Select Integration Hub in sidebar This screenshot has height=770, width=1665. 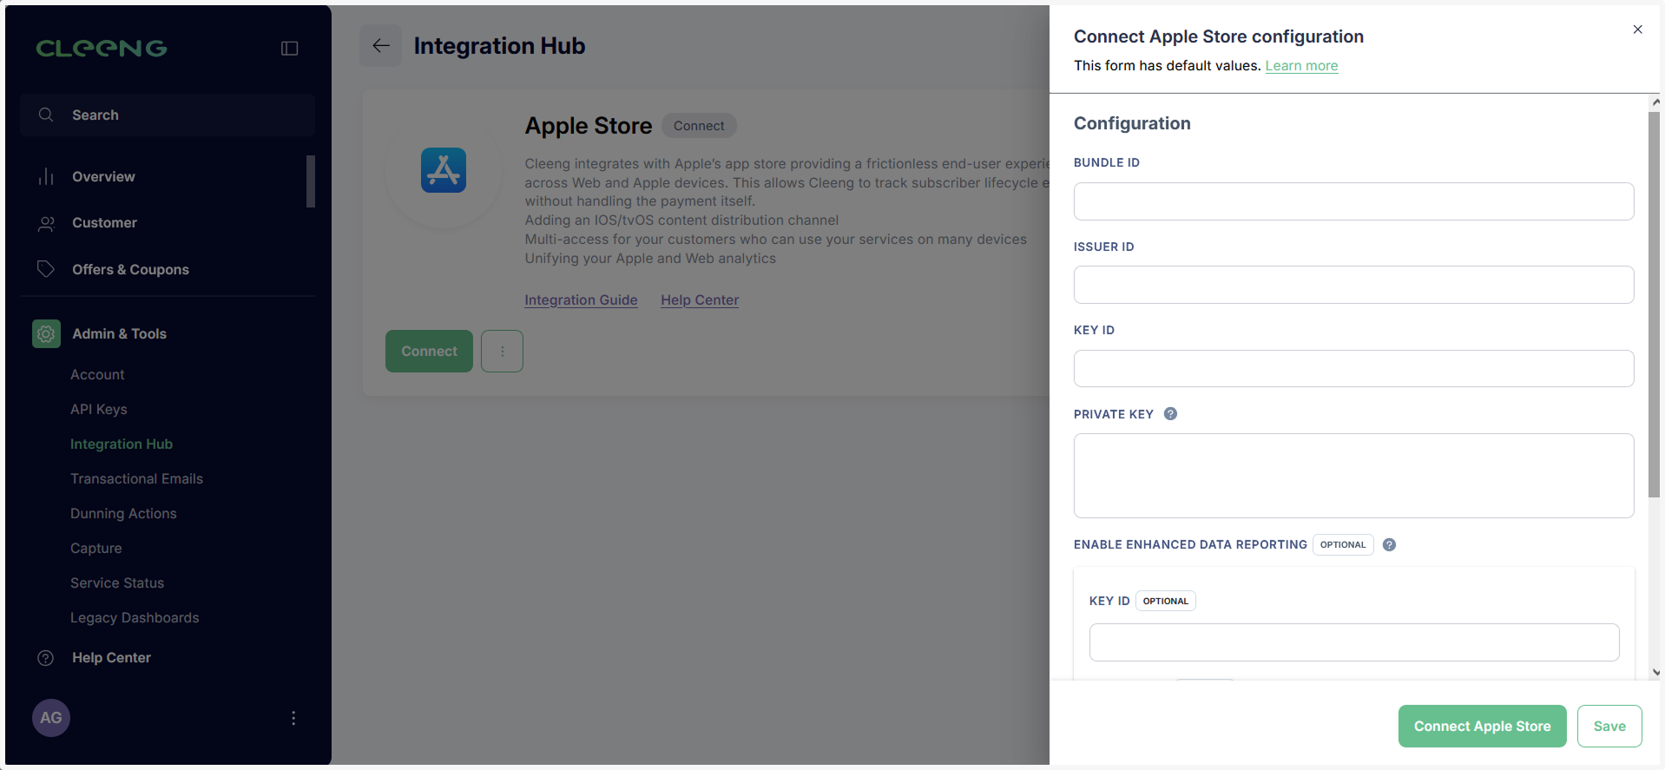pyautogui.click(x=122, y=444)
